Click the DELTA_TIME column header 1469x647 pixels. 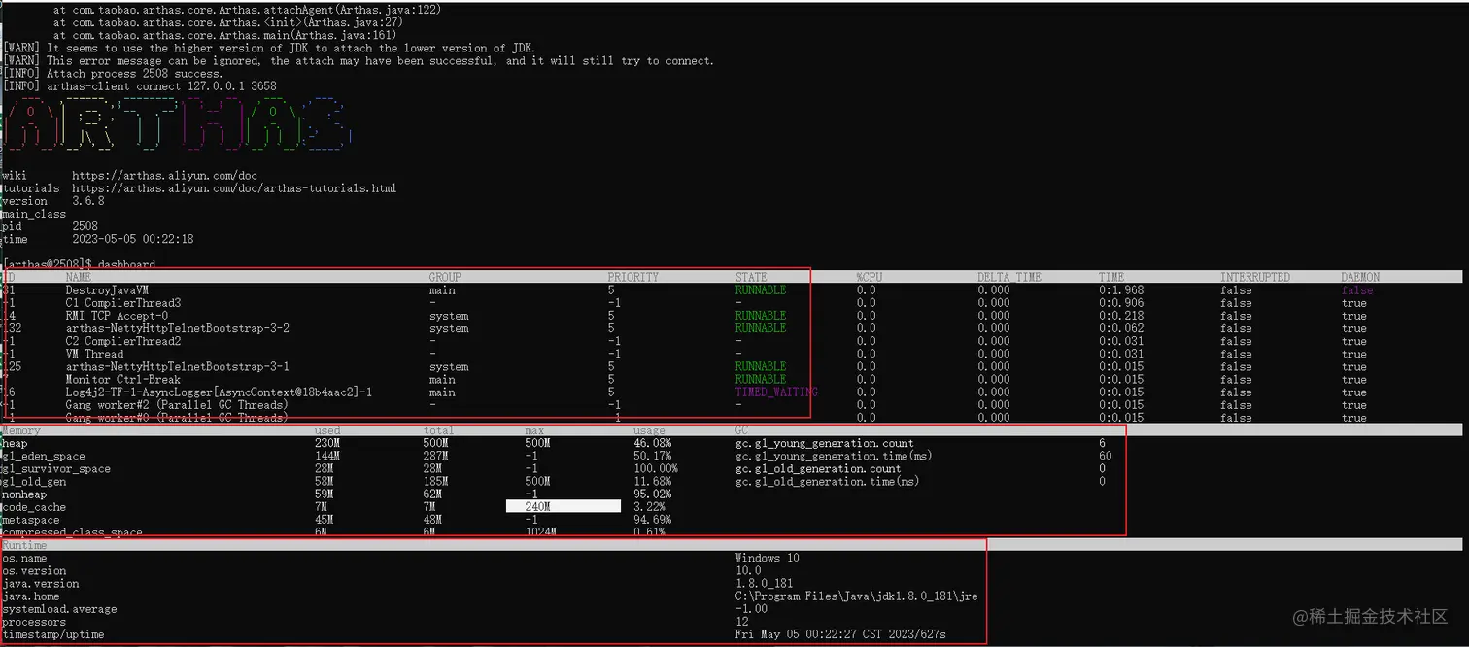[1008, 277]
